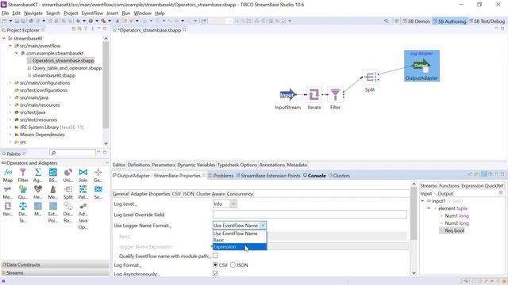Select the JSON log format radio
Screen dimensions: 508x285
coord(233,264)
